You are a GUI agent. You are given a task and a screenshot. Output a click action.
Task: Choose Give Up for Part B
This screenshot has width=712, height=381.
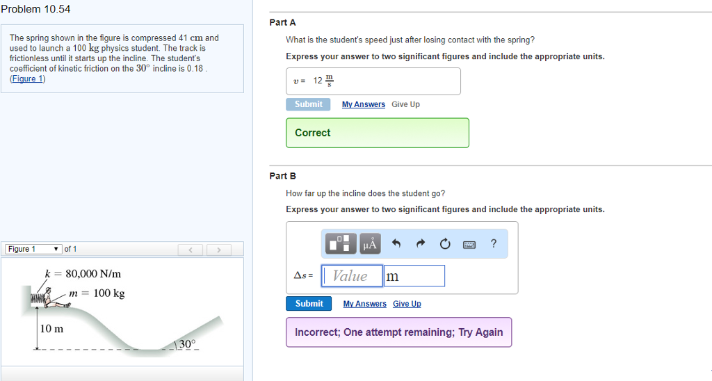click(x=407, y=304)
